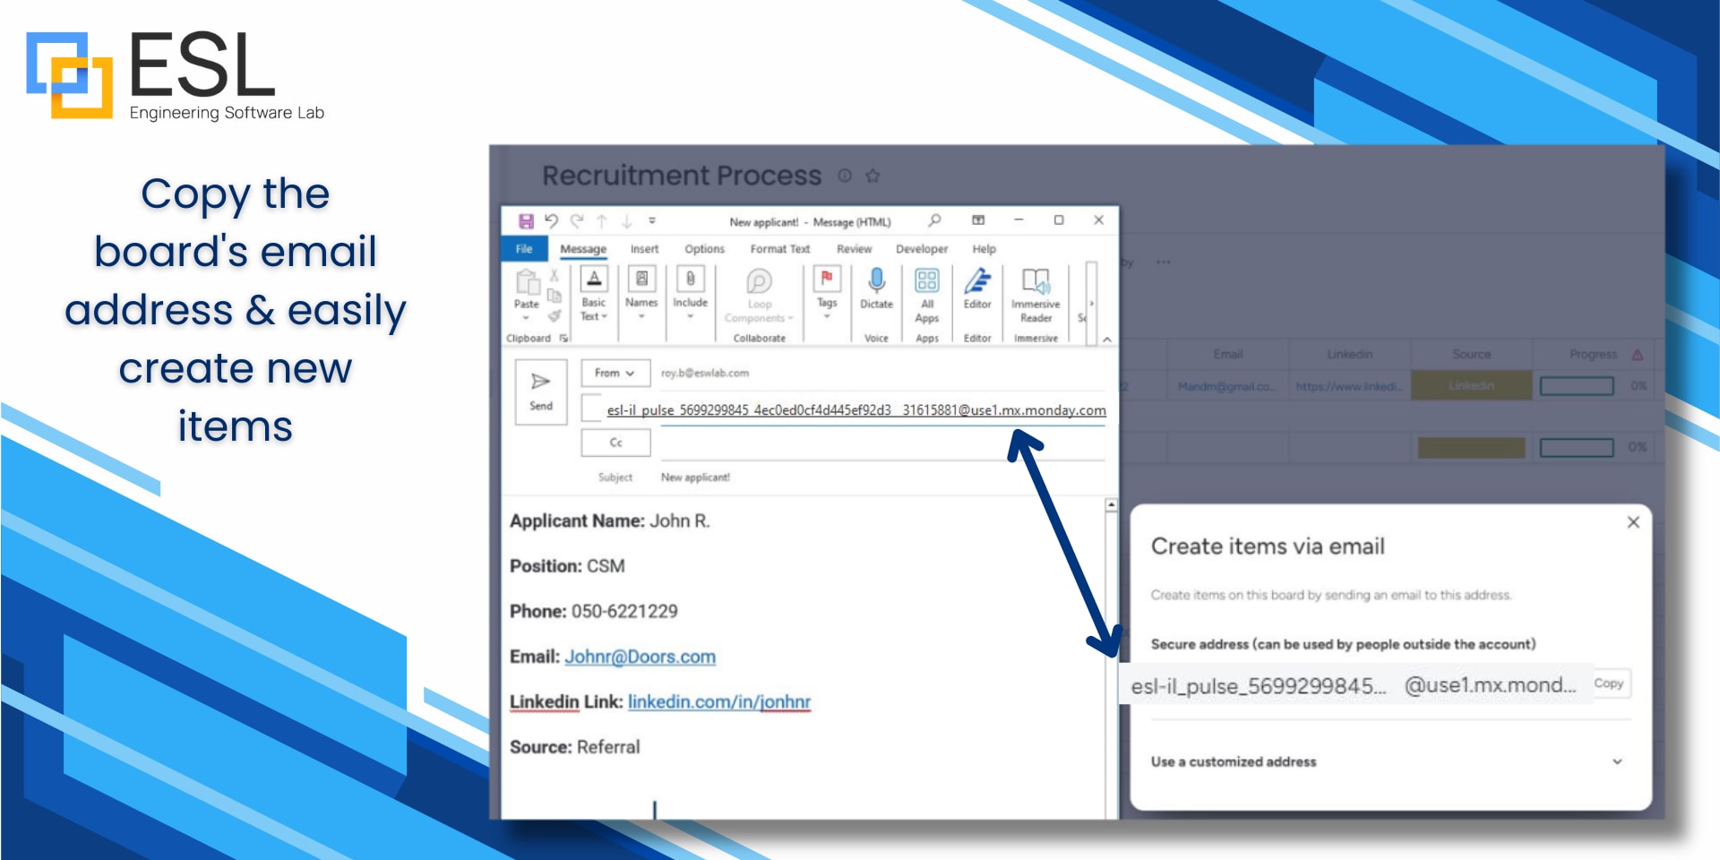Screen dimensions: 1720x860
Task: Expand the 'Use a customized address' section
Action: (x=1386, y=761)
